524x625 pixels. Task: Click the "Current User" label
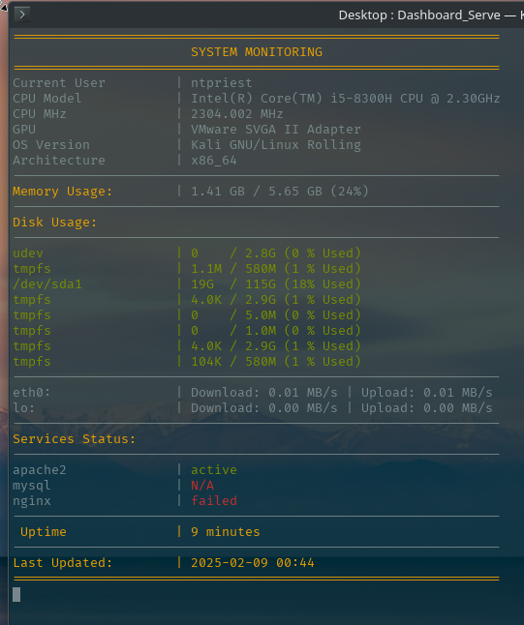click(x=59, y=83)
